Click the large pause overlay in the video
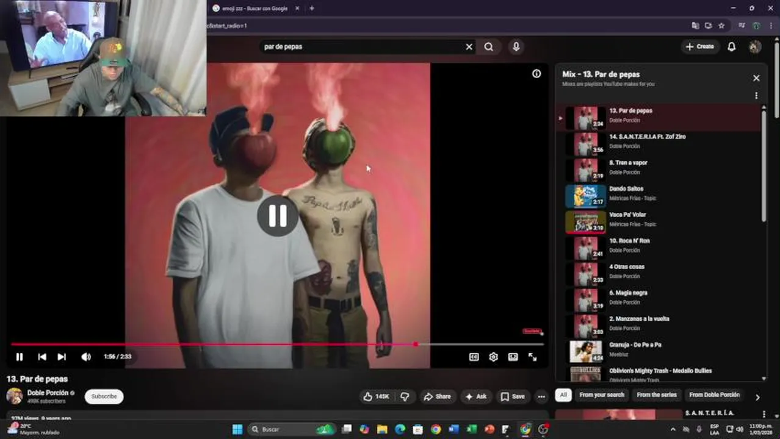780x439 pixels. [277, 216]
